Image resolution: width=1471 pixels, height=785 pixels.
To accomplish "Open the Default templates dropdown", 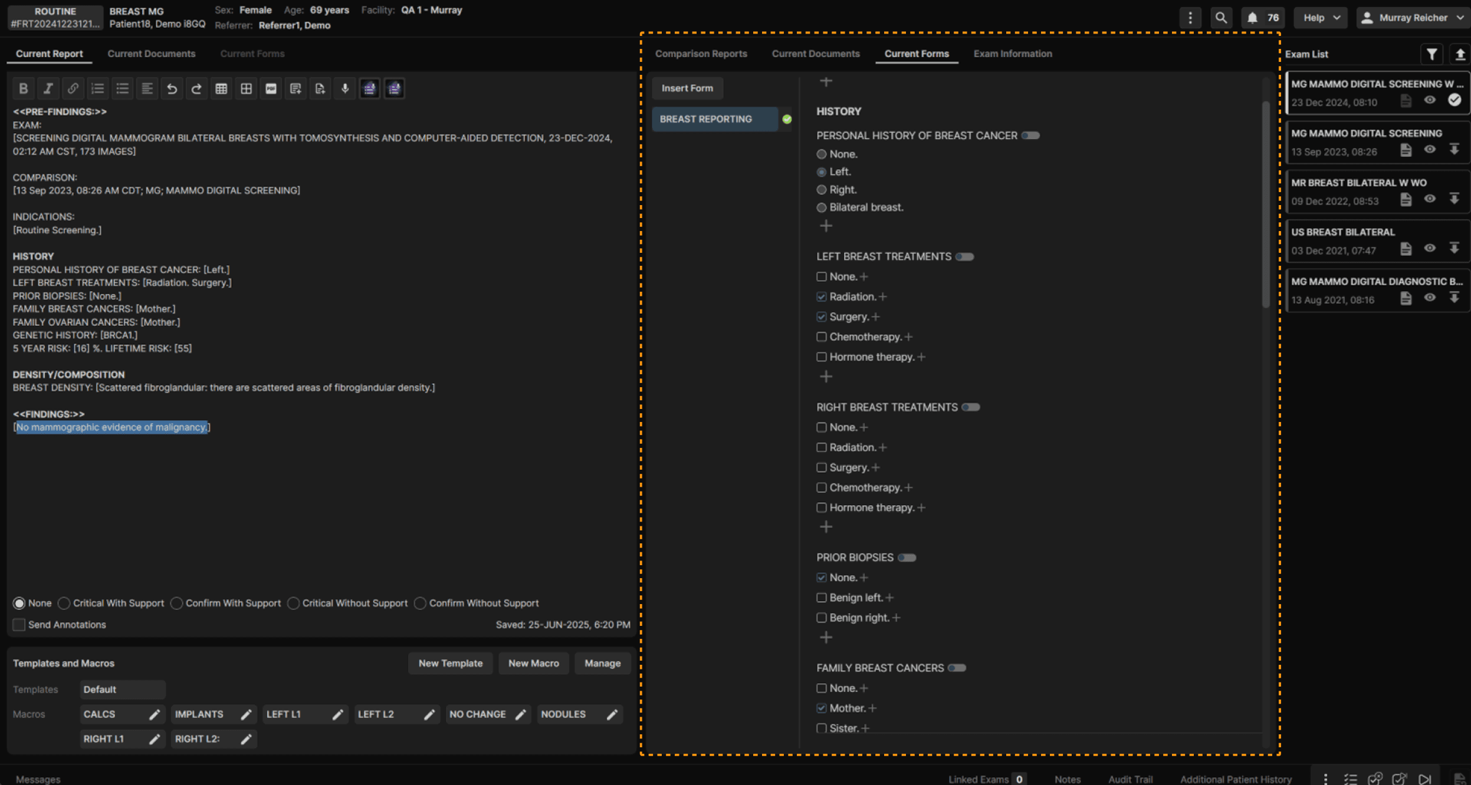I will (122, 690).
